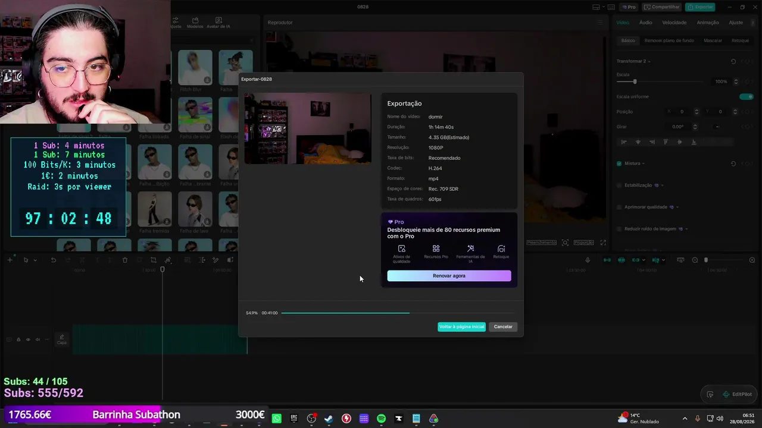This screenshot has height=428, width=762.
Task: Click the Undo icon in timeline toolbar
Action: click(53, 260)
